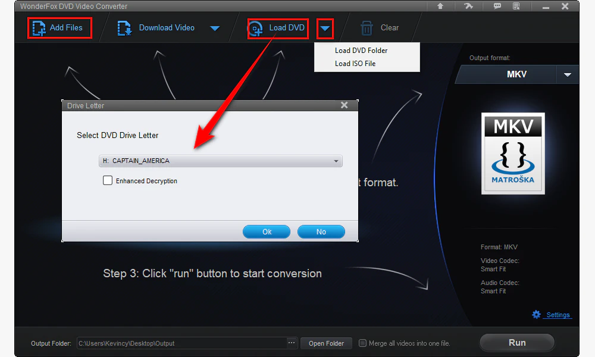Click the Clear trash icon
Screen dimensions: 595x357
tap(367, 28)
